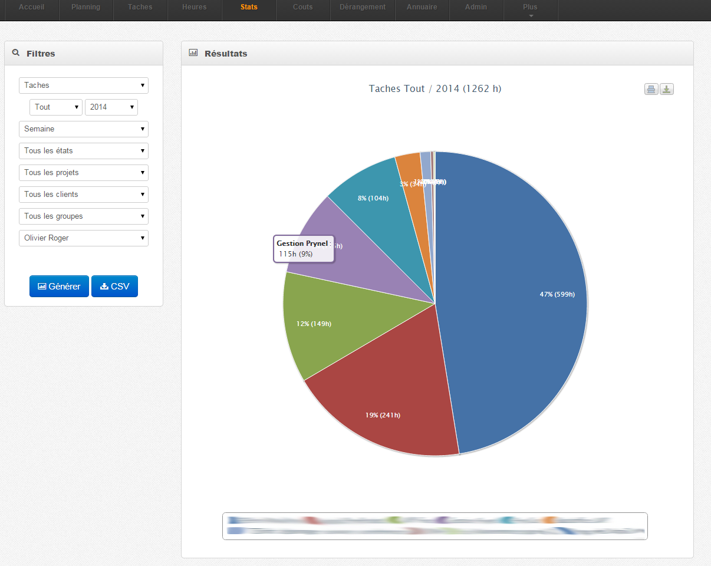Go to the Planning tab
Screen dimensions: 711x566
[85, 7]
